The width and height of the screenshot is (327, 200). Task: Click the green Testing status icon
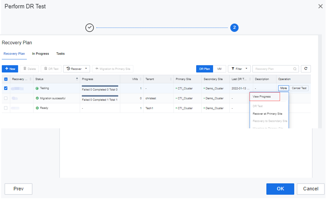[37, 88]
